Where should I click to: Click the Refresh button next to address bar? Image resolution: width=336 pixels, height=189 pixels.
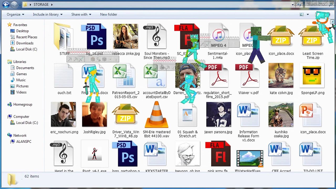point(299,4)
